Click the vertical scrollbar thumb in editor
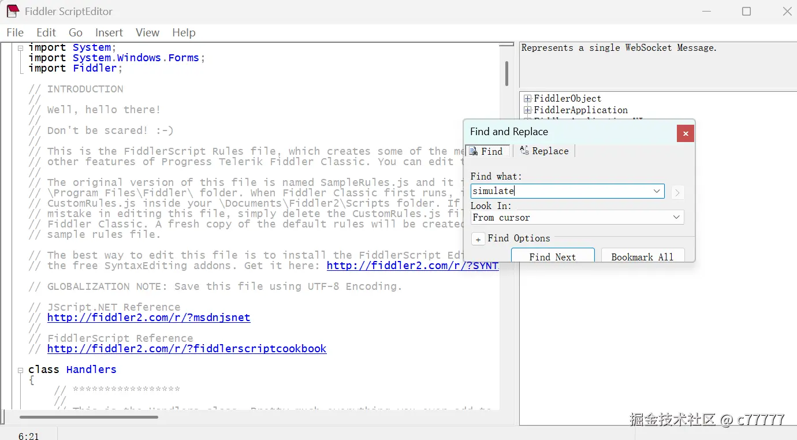The height and width of the screenshot is (440, 797). point(506,73)
